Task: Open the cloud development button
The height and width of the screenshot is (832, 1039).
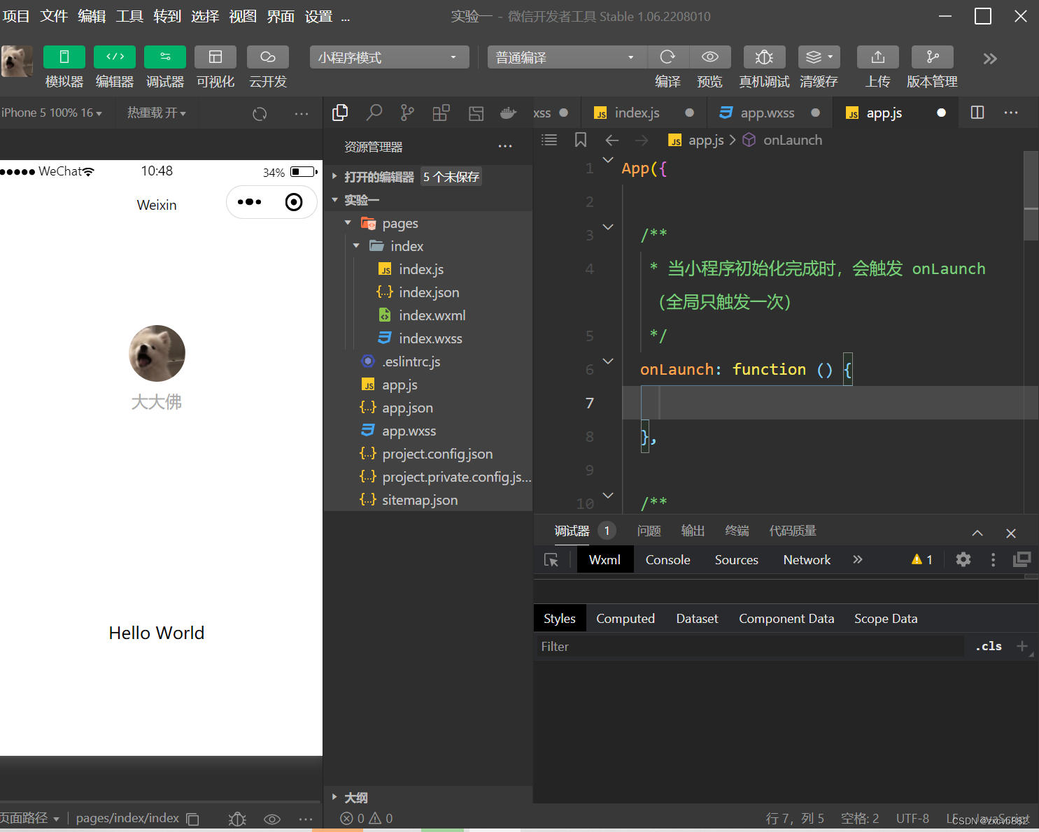Action: (268, 57)
